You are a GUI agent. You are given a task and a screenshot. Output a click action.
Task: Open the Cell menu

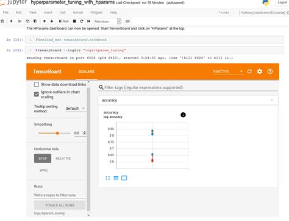(62, 12)
